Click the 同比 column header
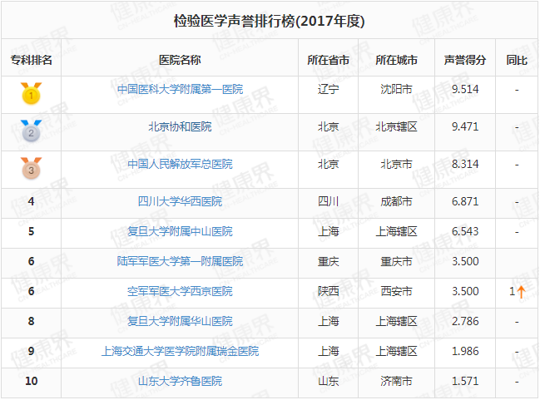The height and width of the screenshot is (400, 540). pos(517,60)
